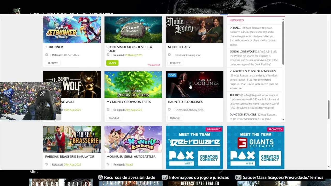Click the Release Date Trailer thumbnail

point(200,183)
